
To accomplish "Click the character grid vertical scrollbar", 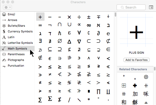I will click(116, 15).
